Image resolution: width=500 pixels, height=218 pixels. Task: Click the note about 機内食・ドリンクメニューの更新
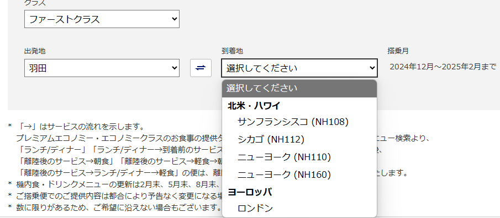pos(119,184)
